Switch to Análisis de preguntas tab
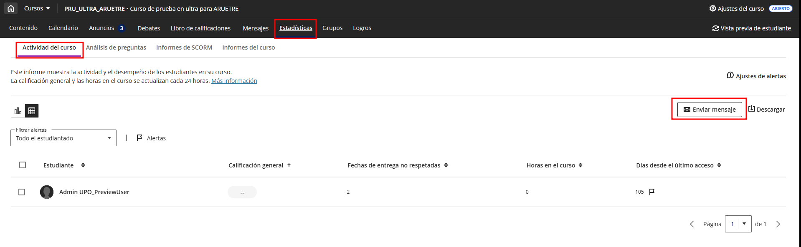Image resolution: width=801 pixels, height=247 pixels. pos(116,47)
